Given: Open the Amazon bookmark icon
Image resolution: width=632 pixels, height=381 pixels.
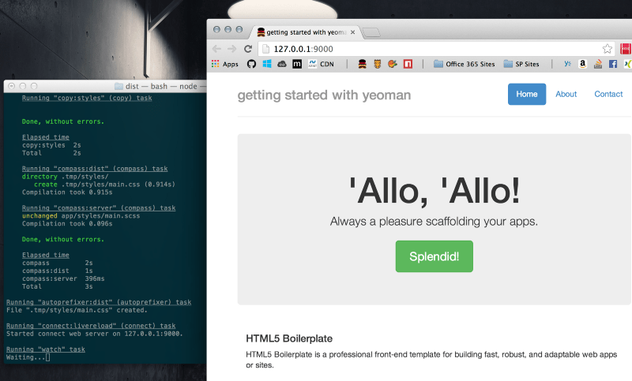Looking at the screenshot, I should [x=582, y=64].
